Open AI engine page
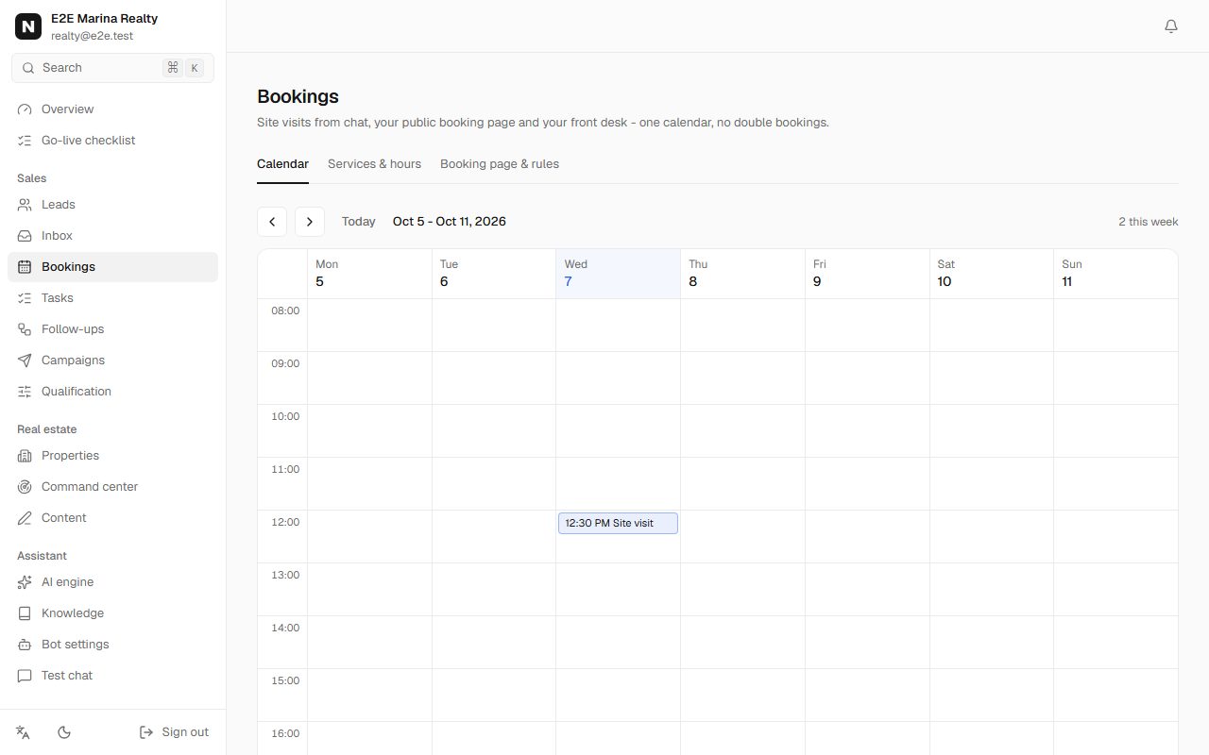The height and width of the screenshot is (755, 1209). click(x=112, y=582)
